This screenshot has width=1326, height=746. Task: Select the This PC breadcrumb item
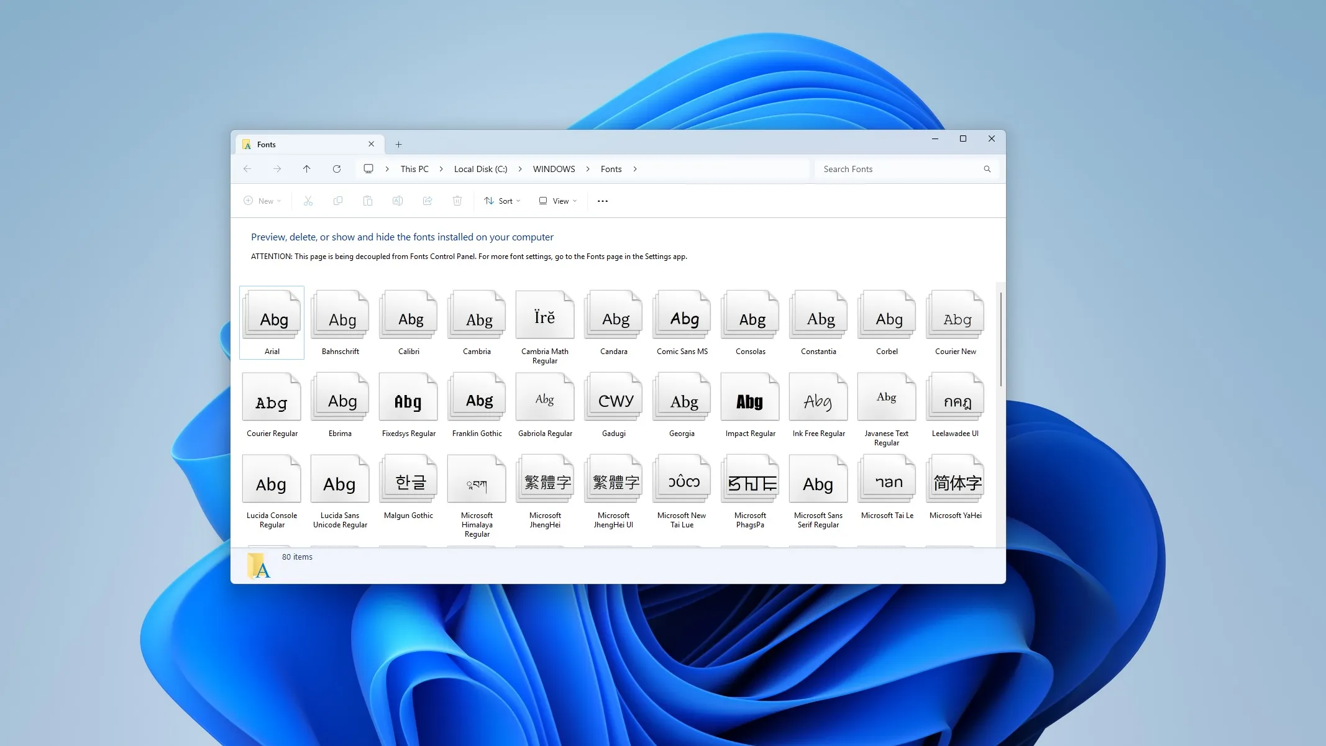click(413, 168)
